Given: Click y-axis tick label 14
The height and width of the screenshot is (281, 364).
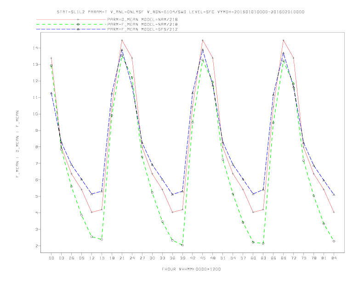Looking at the screenshot, I should click(x=35, y=48).
